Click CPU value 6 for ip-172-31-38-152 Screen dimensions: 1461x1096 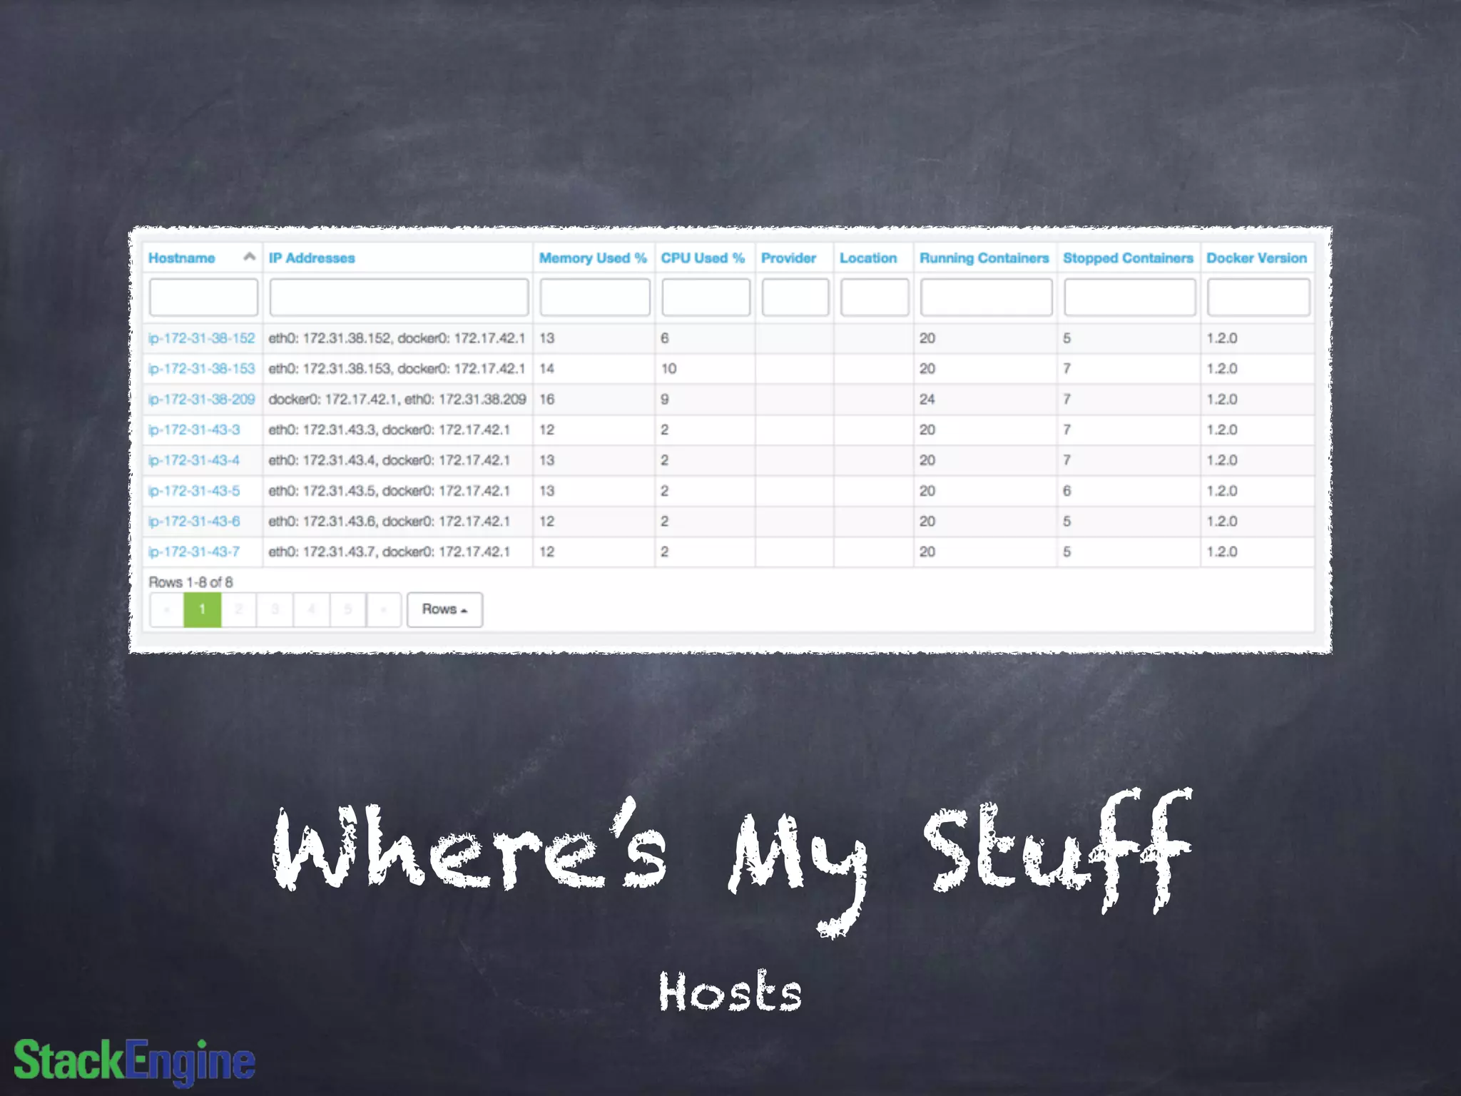point(665,338)
